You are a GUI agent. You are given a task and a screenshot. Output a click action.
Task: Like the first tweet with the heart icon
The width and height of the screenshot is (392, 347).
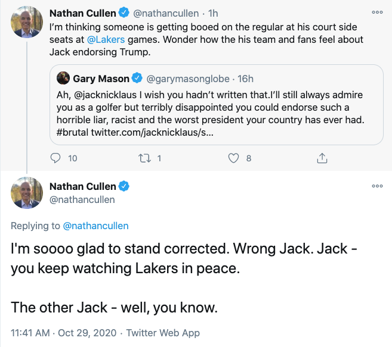pos(234,158)
